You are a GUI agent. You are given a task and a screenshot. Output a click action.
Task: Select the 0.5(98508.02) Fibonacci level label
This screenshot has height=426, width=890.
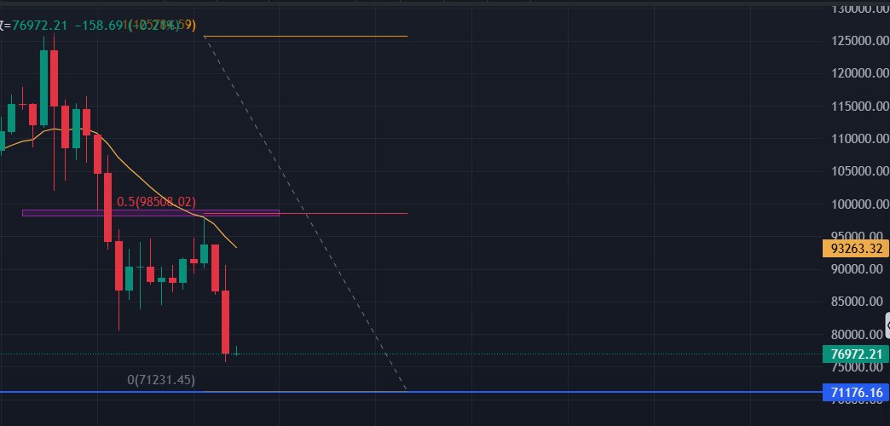tap(156, 202)
